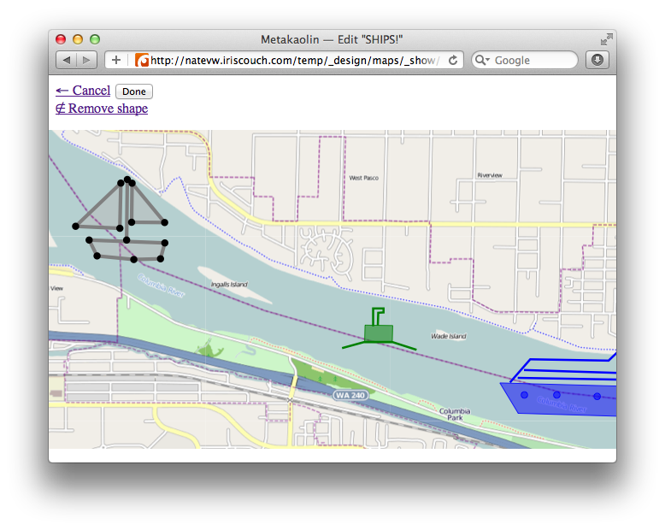The image size is (665, 530).
Task: Click the yellow minimize window button
Action: [78, 39]
